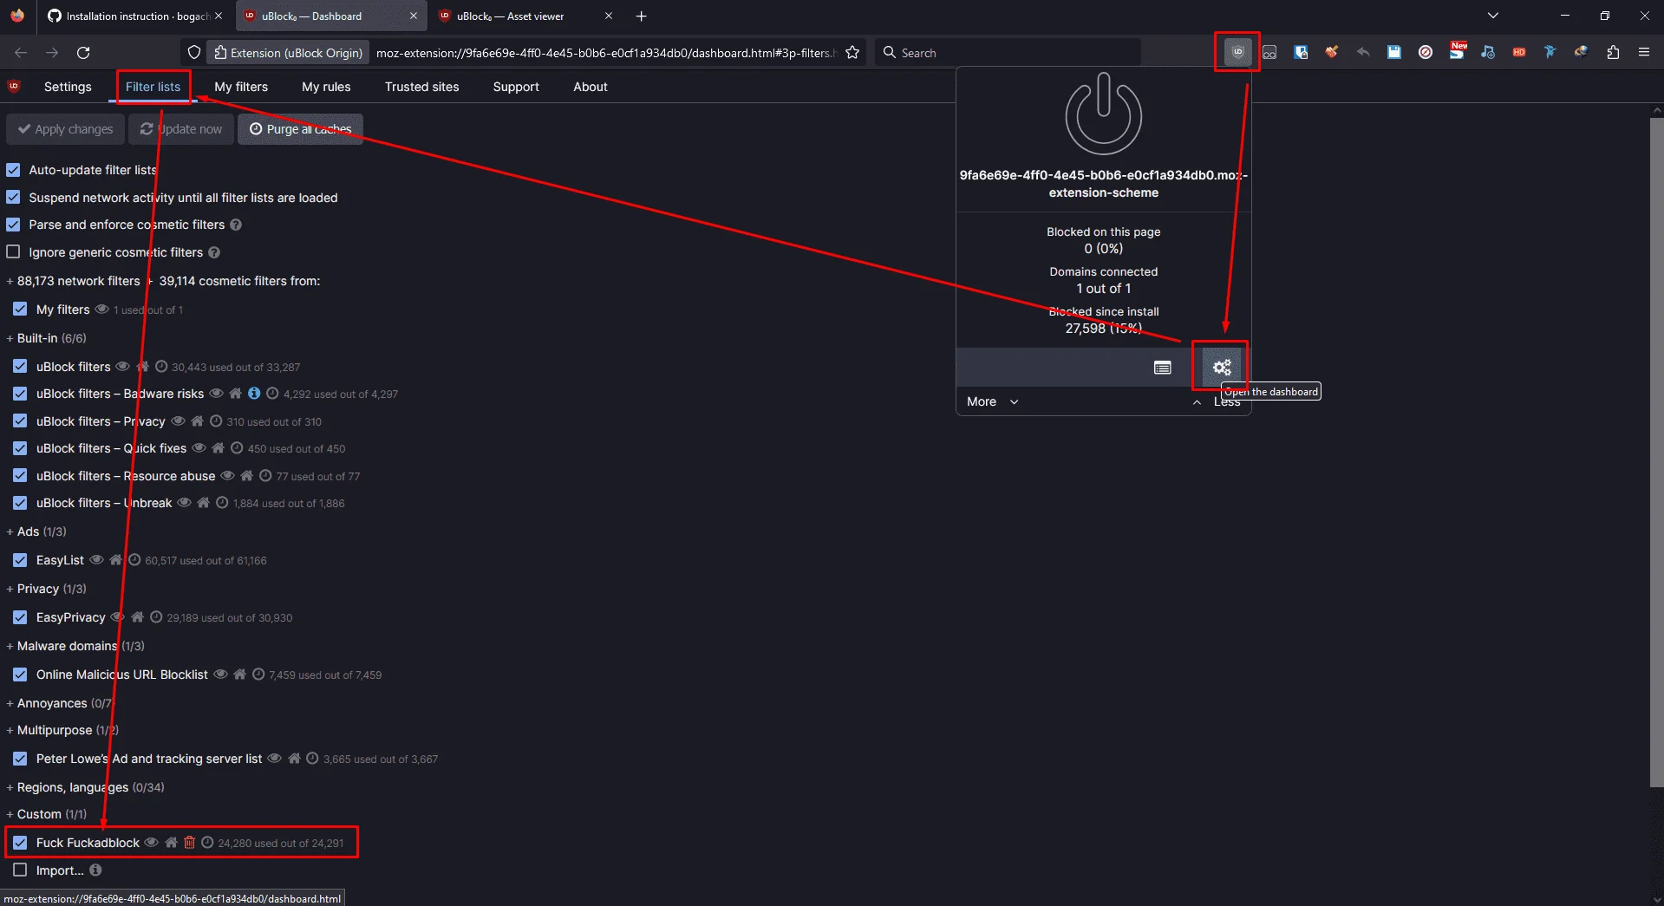
Task: Toggle the Privacy (1/3) group header
Action: 47,589
